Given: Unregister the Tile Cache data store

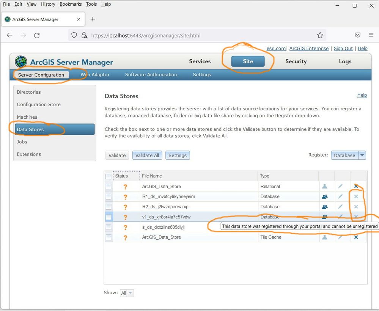Looking at the screenshot, I should pyautogui.click(x=356, y=237).
